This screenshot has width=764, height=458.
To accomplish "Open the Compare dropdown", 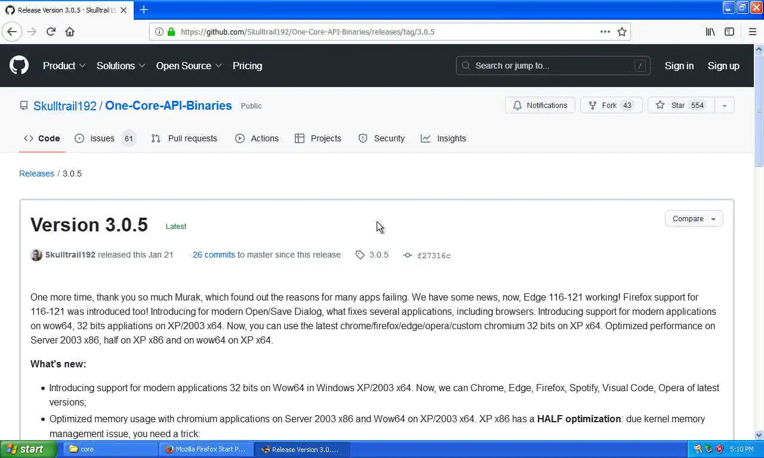I will (x=694, y=219).
